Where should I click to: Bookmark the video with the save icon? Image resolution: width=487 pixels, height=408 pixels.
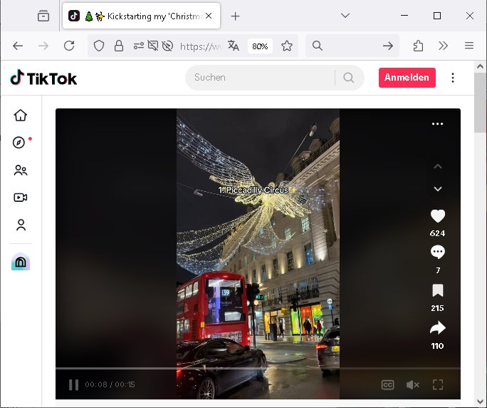[437, 290]
